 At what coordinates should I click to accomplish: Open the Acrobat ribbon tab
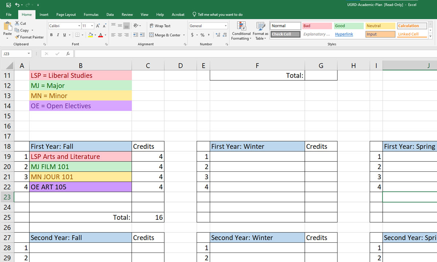pyautogui.click(x=178, y=15)
